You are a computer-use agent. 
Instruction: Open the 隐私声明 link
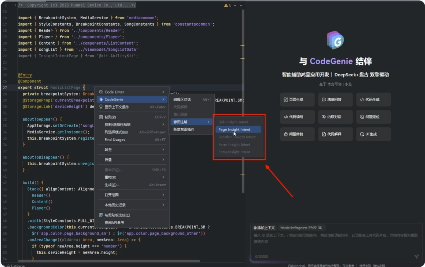pyautogui.click(x=379, y=266)
